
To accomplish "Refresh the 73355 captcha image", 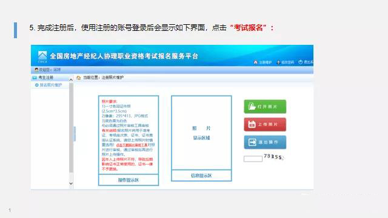I will [x=273, y=157].
